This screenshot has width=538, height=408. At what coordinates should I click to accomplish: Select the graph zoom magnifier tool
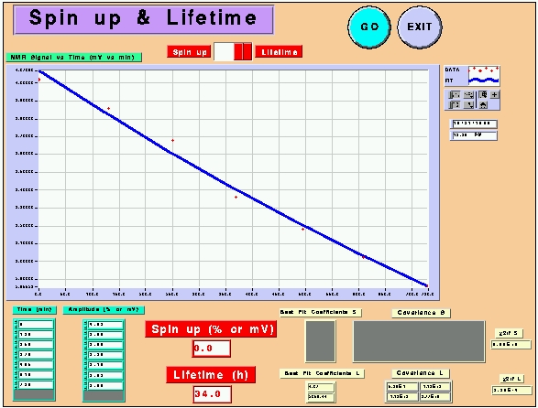pos(483,94)
